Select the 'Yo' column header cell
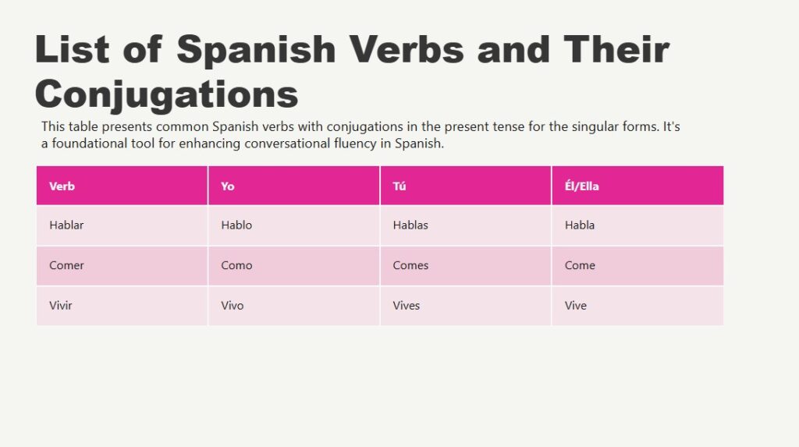 293,186
